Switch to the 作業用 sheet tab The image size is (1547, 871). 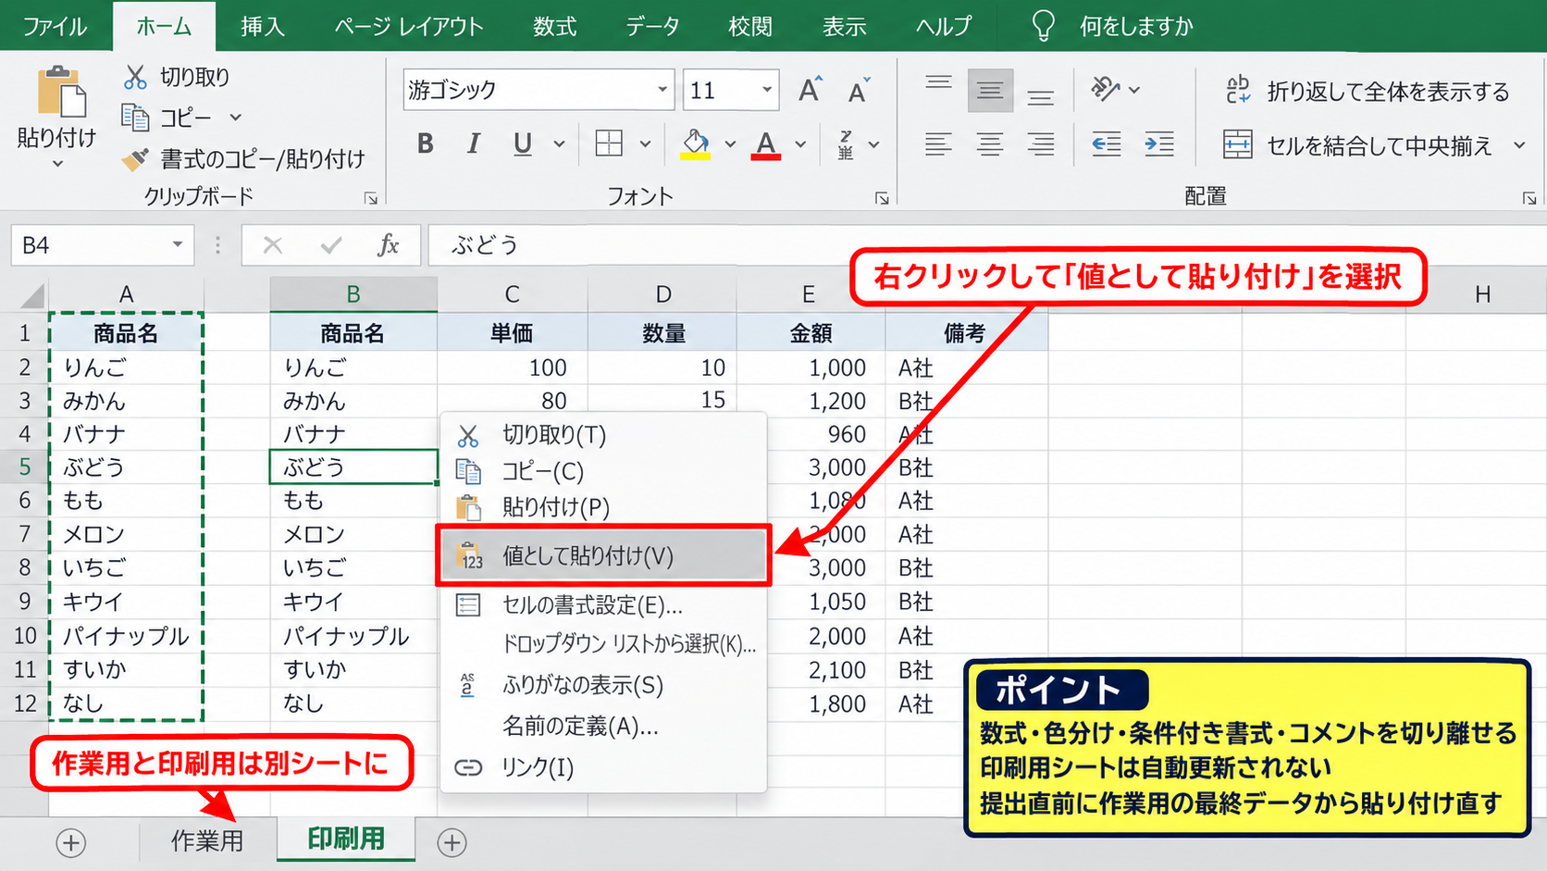coord(208,840)
